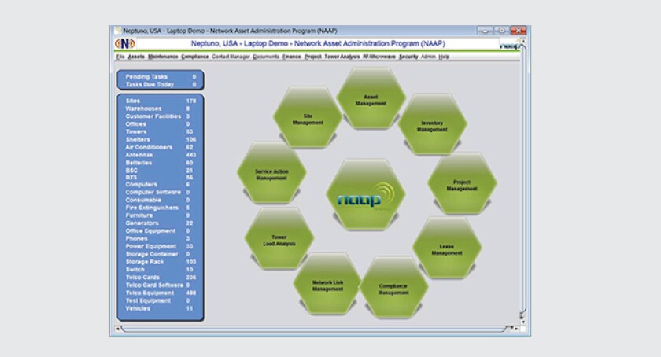This screenshot has width=661, height=357.
Task: Click the central naap logo hexagon
Action: (x=366, y=195)
